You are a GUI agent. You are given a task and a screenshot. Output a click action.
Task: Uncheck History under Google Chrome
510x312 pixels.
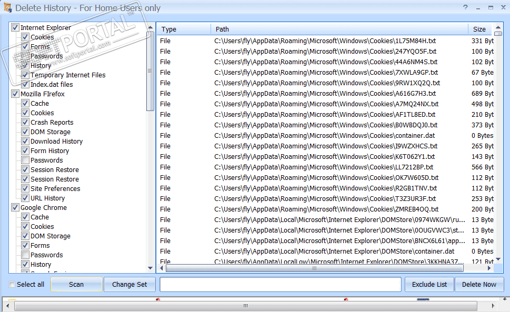(25, 264)
